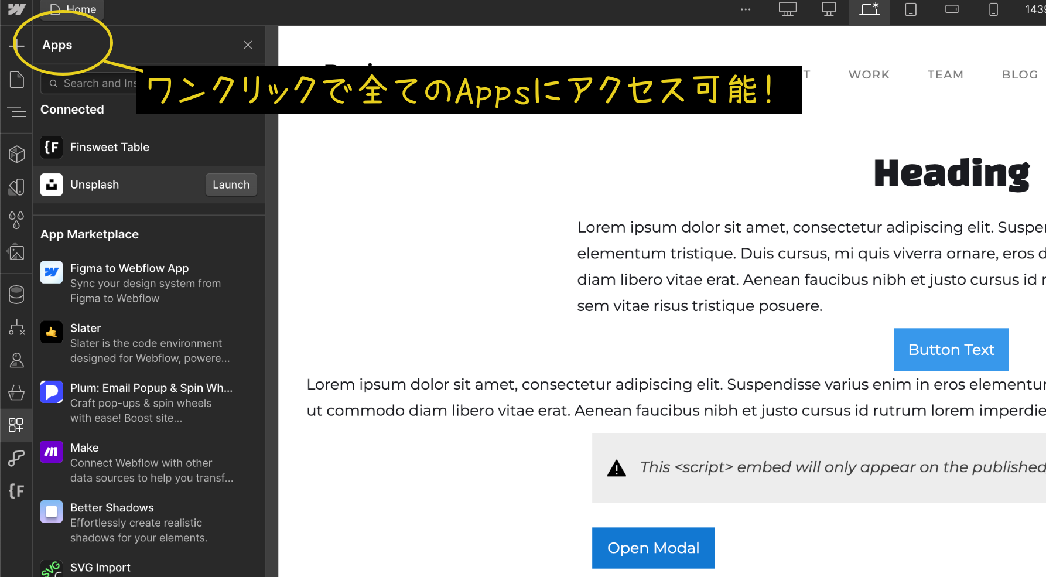Open the Webflow logo menu

[x=16, y=9]
